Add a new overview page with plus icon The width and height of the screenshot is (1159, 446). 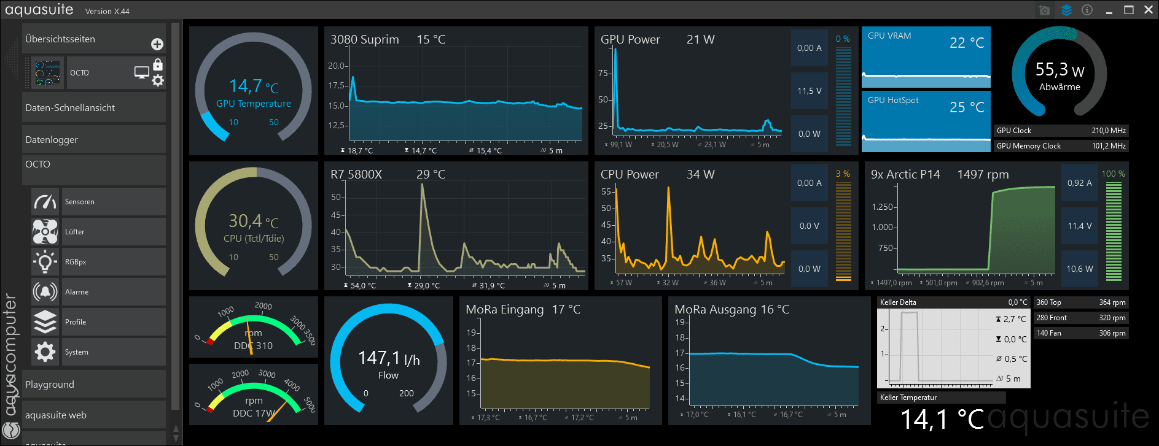click(157, 44)
